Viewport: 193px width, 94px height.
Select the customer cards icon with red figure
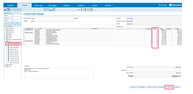(5, 10)
